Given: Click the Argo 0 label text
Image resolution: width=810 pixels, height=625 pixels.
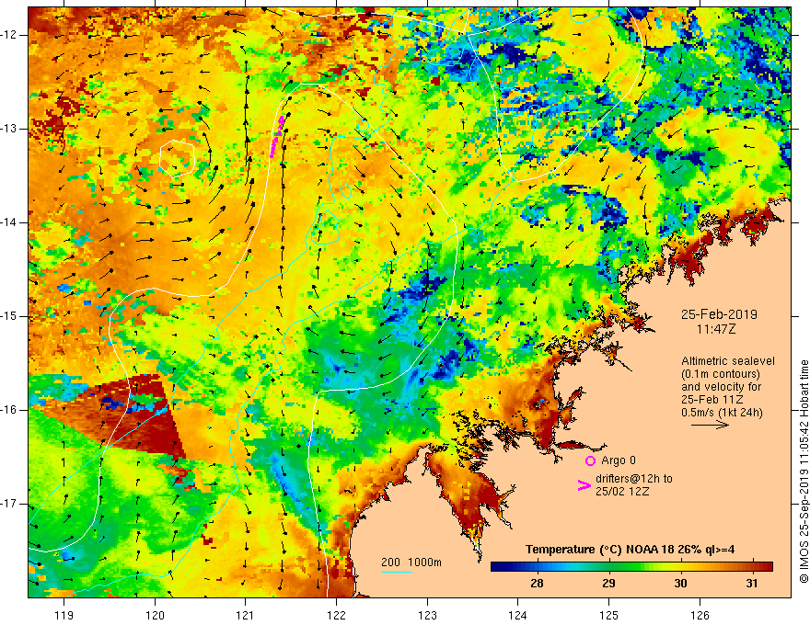Looking at the screenshot, I should (x=619, y=460).
